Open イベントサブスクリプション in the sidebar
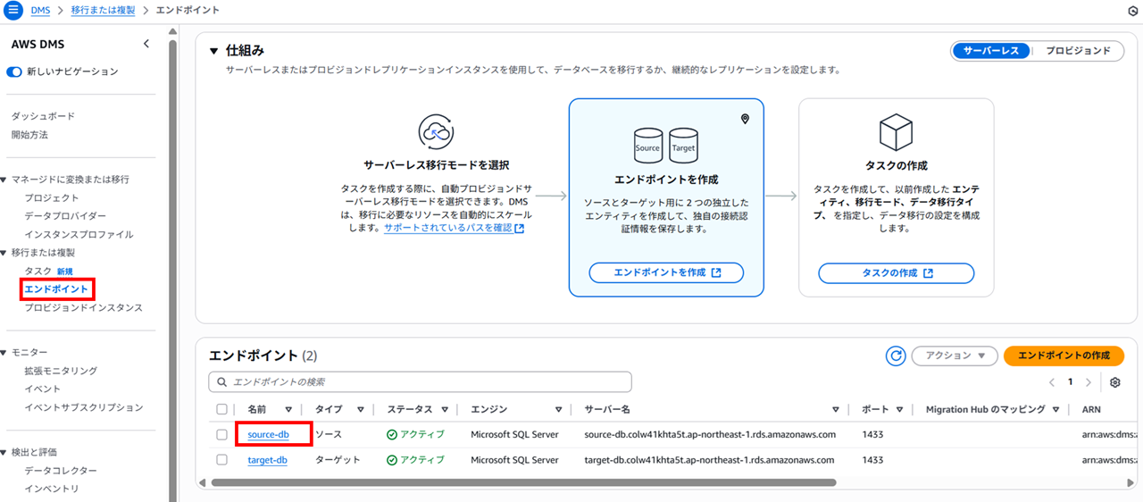Screen dimensions: 1143x502 point(83,407)
